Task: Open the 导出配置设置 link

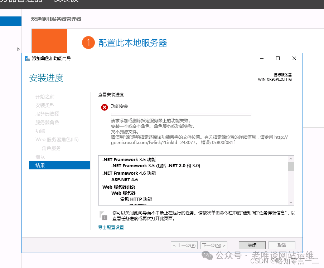Action: click(111, 228)
